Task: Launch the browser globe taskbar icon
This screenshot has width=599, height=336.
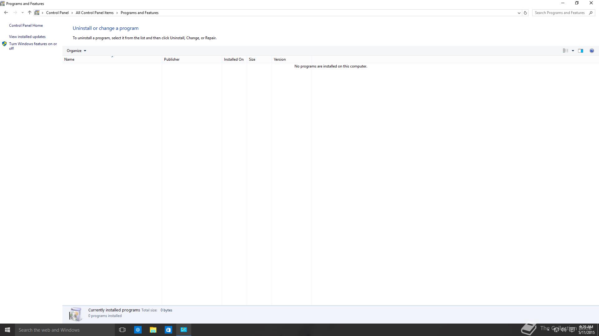Action: (x=138, y=330)
